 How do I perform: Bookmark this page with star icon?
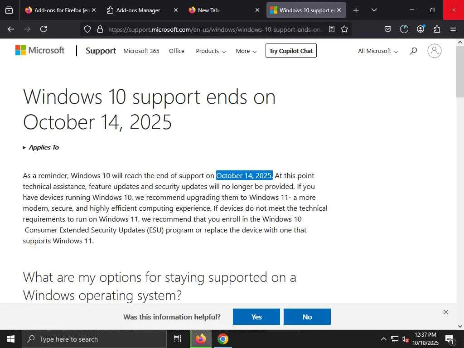point(344,29)
